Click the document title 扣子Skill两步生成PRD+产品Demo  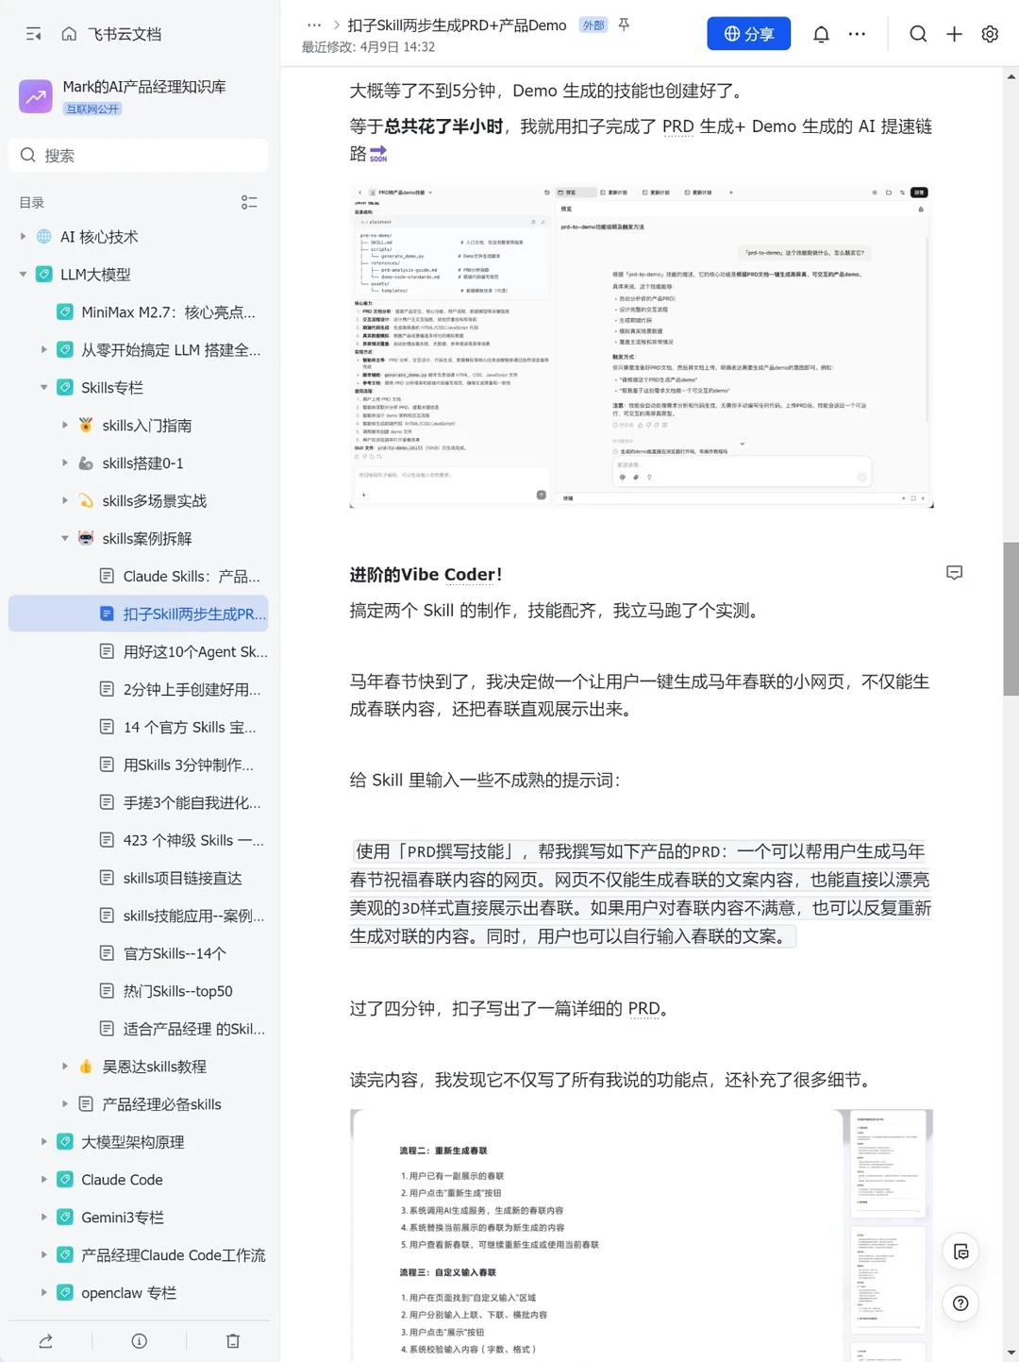pos(457,25)
